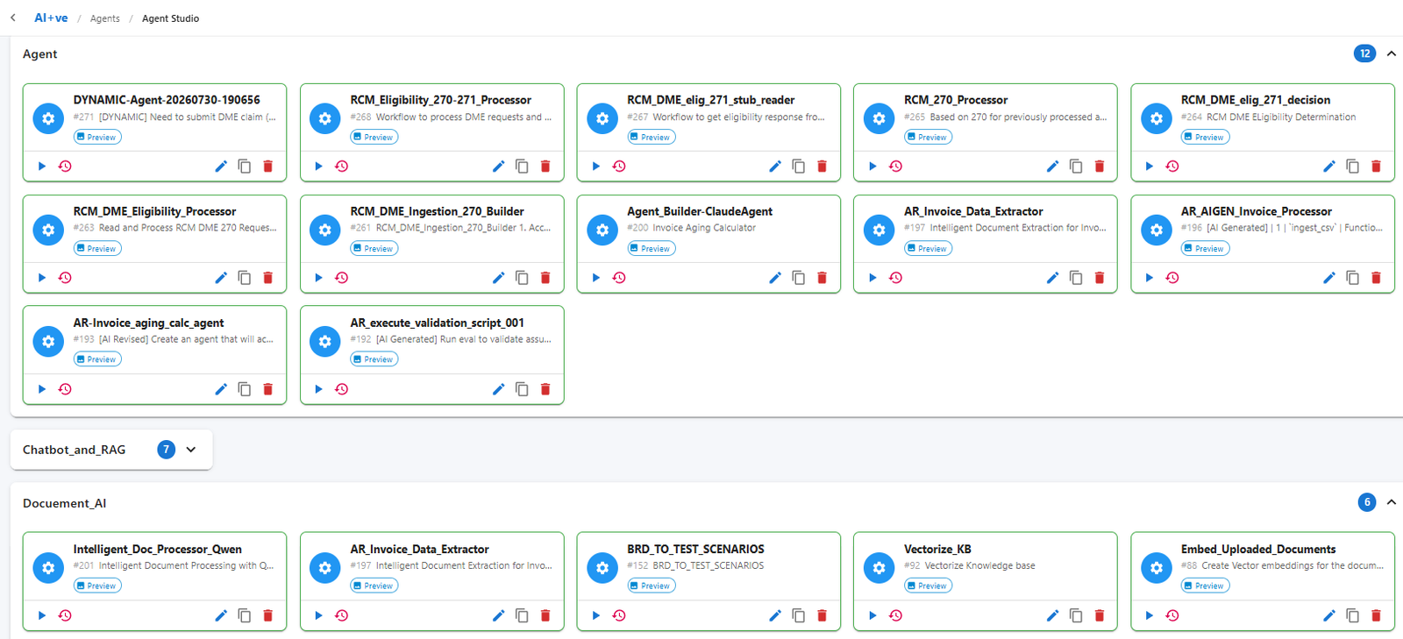
Task: Preview the Agent_Builder-ClaudeAgent agent
Action: pyautogui.click(x=652, y=248)
